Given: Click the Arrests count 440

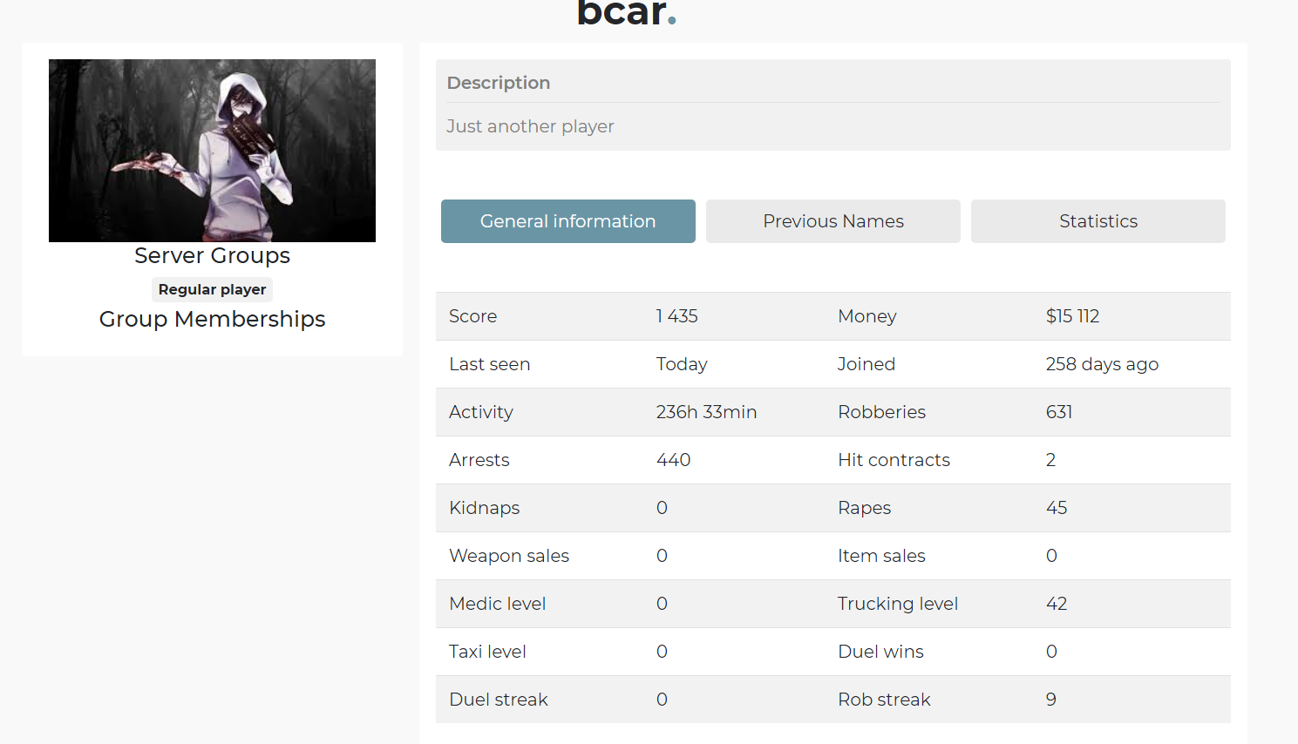Looking at the screenshot, I should 673,460.
